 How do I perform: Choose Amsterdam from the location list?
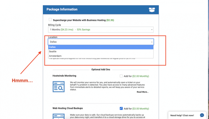tap(101, 56)
